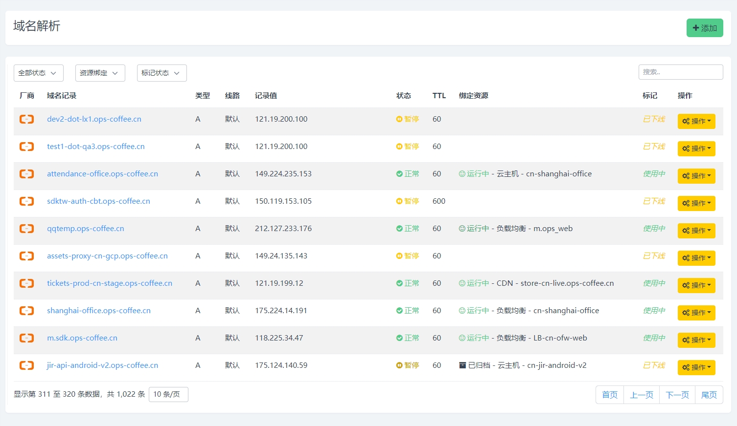The image size is (737, 426).
Task: Click the paused status icon for sdktw-auth-cbt record
Action: pyautogui.click(x=399, y=201)
